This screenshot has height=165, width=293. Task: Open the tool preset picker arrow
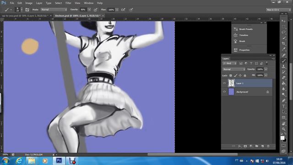[x=11, y=10]
